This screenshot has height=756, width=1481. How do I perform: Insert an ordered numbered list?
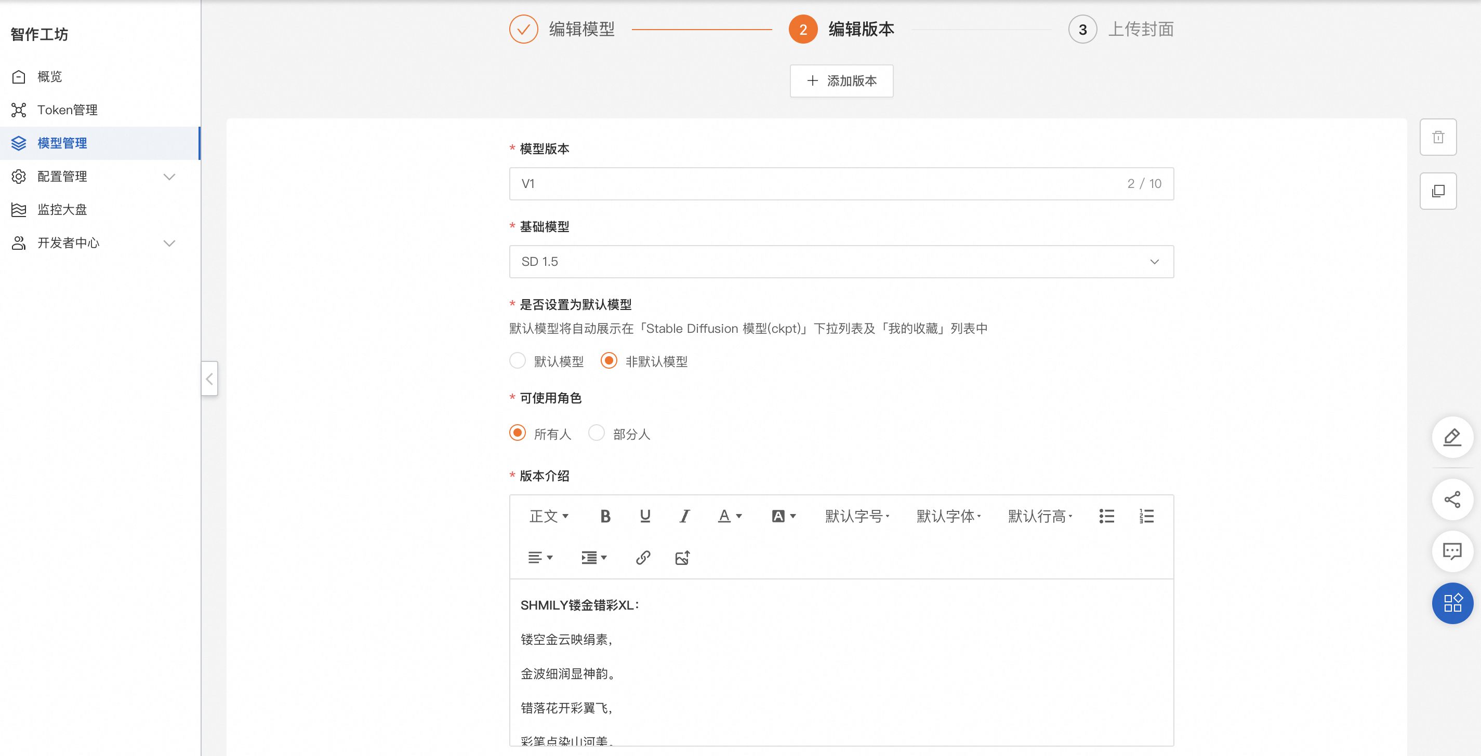point(1146,516)
